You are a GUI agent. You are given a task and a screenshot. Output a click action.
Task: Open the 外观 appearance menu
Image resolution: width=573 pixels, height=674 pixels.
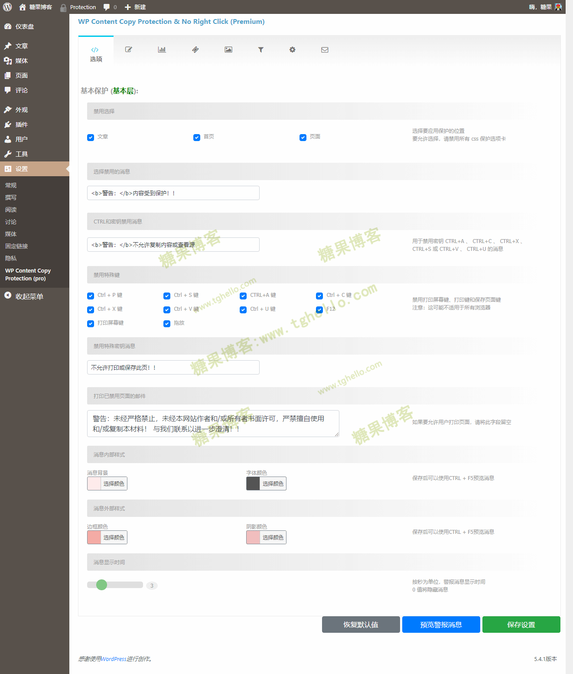click(x=35, y=110)
